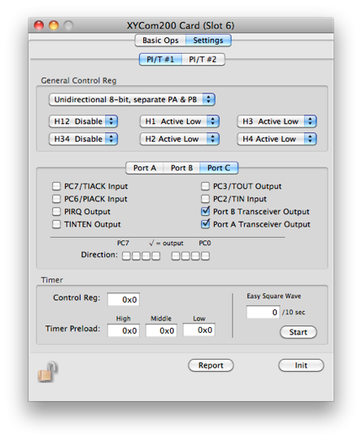Viewport: 362px width, 440px height.
Task: Expand the H3 Active Low dropdown
Action: [x=277, y=121]
